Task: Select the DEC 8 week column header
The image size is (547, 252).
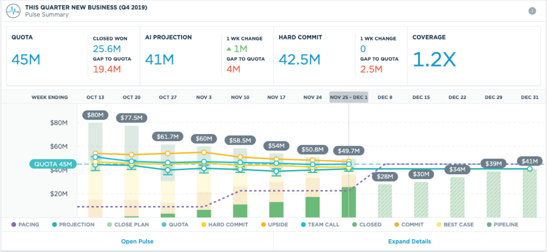Action: click(x=385, y=97)
